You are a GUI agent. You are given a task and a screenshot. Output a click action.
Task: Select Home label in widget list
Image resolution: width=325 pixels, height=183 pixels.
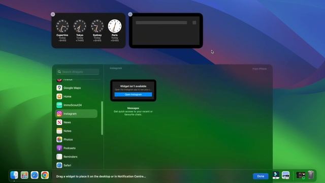tap(68, 97)
